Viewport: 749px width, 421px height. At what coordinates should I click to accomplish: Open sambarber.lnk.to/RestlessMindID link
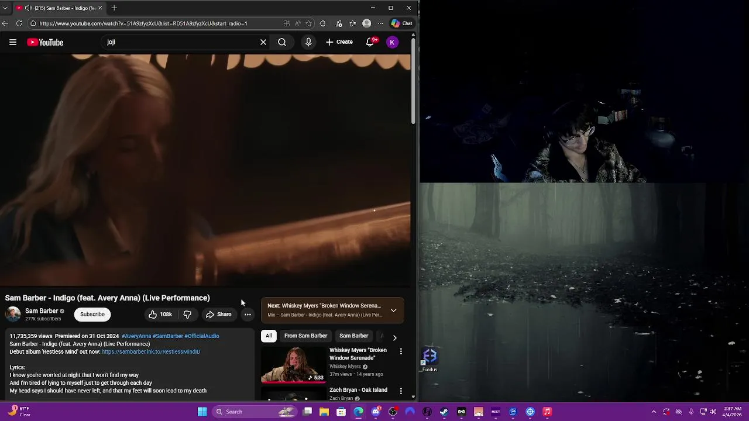click(151, 352)
